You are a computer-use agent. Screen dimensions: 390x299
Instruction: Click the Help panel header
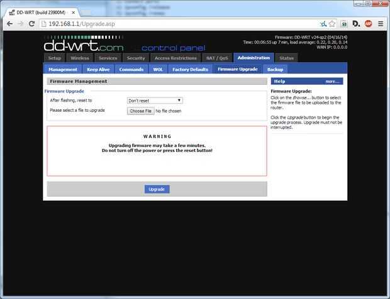pyautogui.click(x=307, y=81)
